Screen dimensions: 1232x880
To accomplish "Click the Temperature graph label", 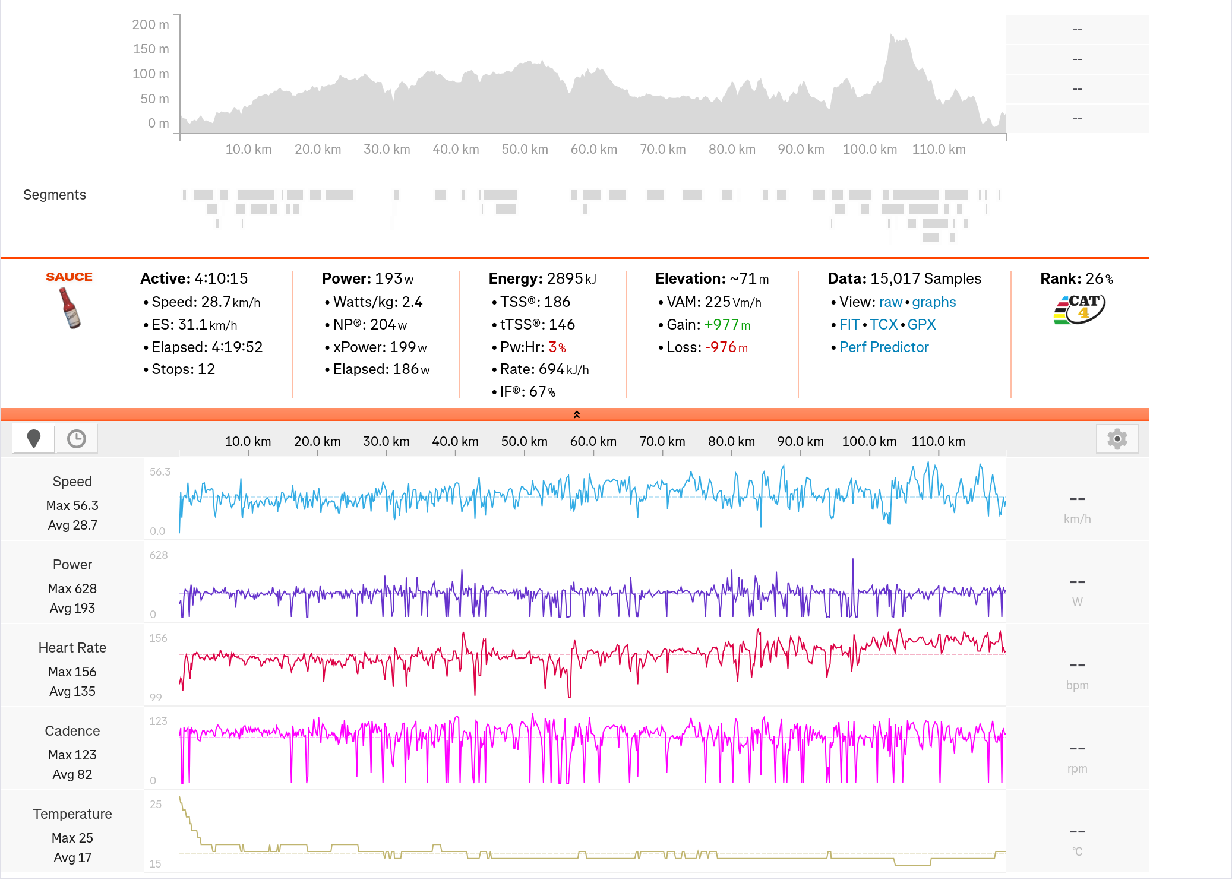I will [72, 814].
